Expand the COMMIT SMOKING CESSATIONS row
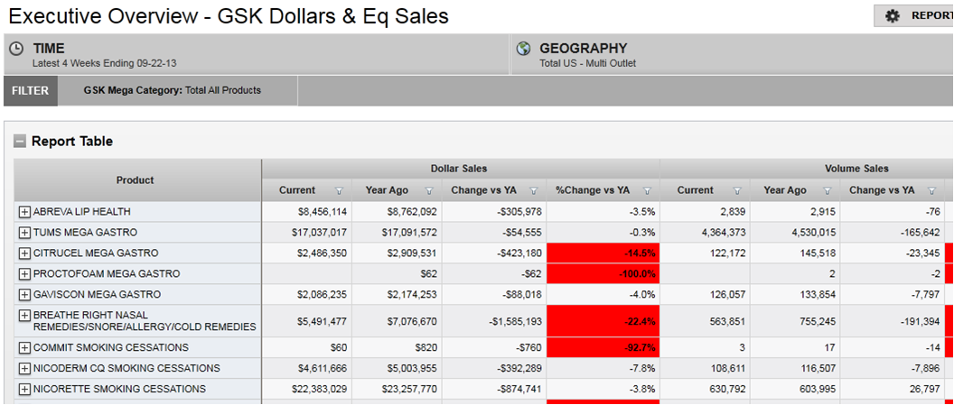 coord(24,348)
